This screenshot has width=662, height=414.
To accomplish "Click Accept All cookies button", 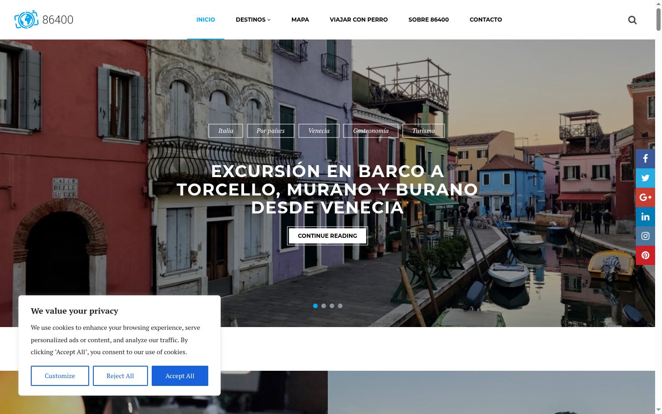I will (x=180, y=376).
